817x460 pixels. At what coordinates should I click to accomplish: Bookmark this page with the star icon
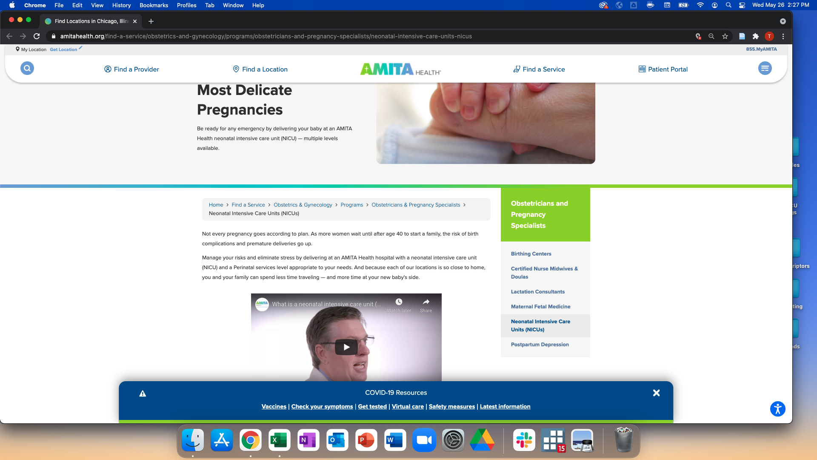click(725, 36)
